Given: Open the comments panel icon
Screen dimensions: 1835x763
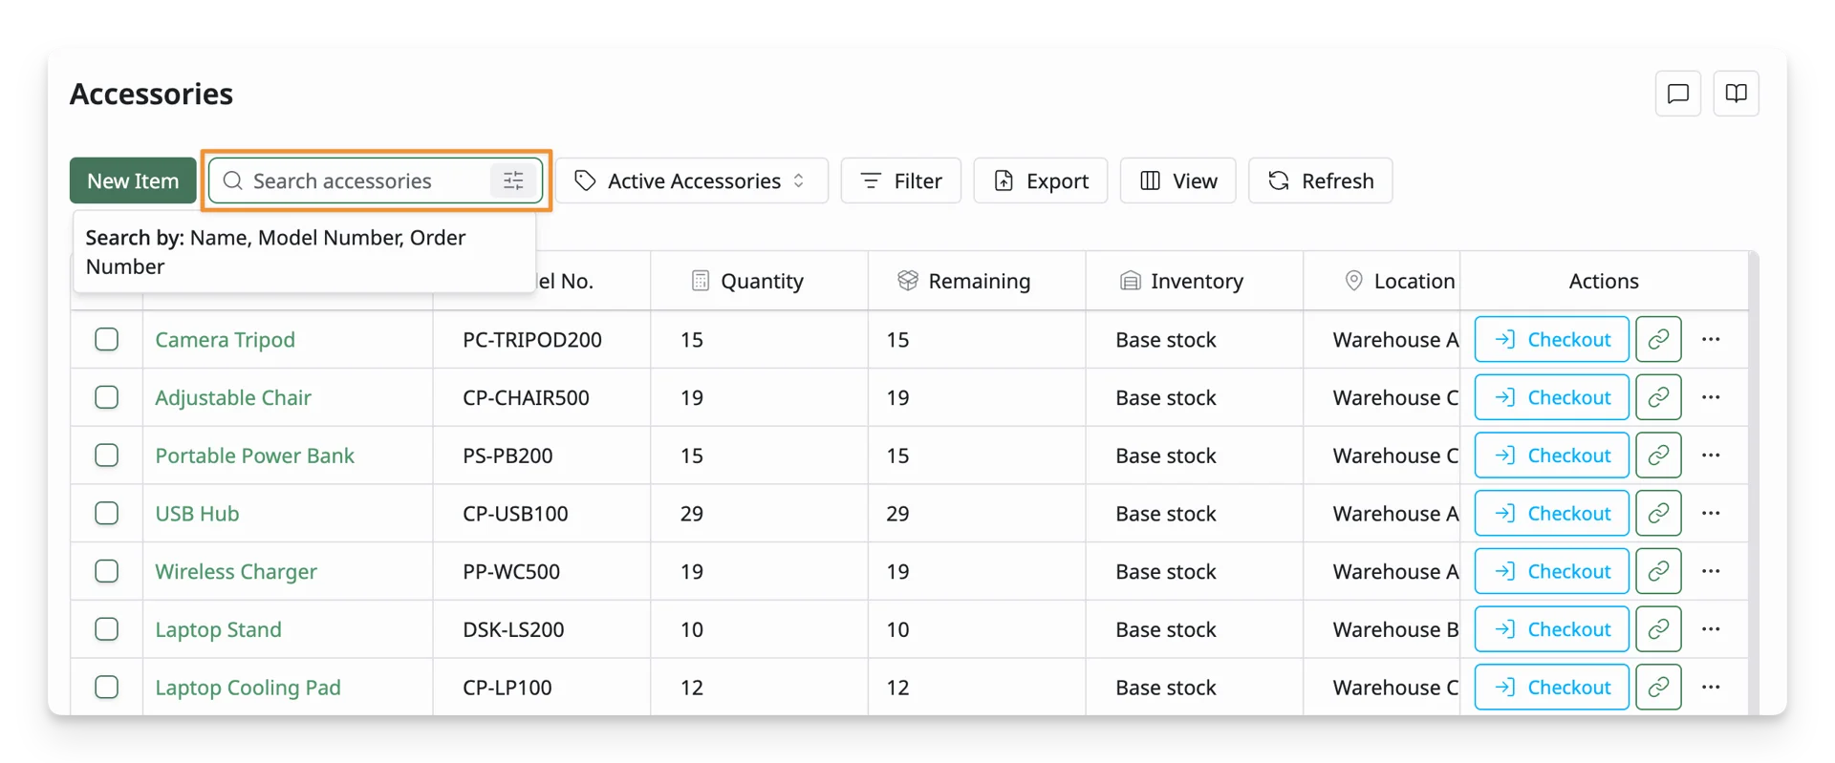Looking at the screenshot, I should point(1677,94).
